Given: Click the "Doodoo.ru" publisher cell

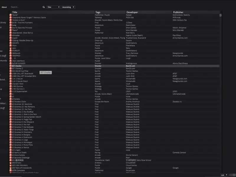Looking at the screenshot, I should tap(177, 101).
